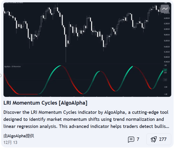Open the LRI Momentum Cycles [AlgoAlpha] title
This screenshot has height=148, width=175.
[45, 103]
